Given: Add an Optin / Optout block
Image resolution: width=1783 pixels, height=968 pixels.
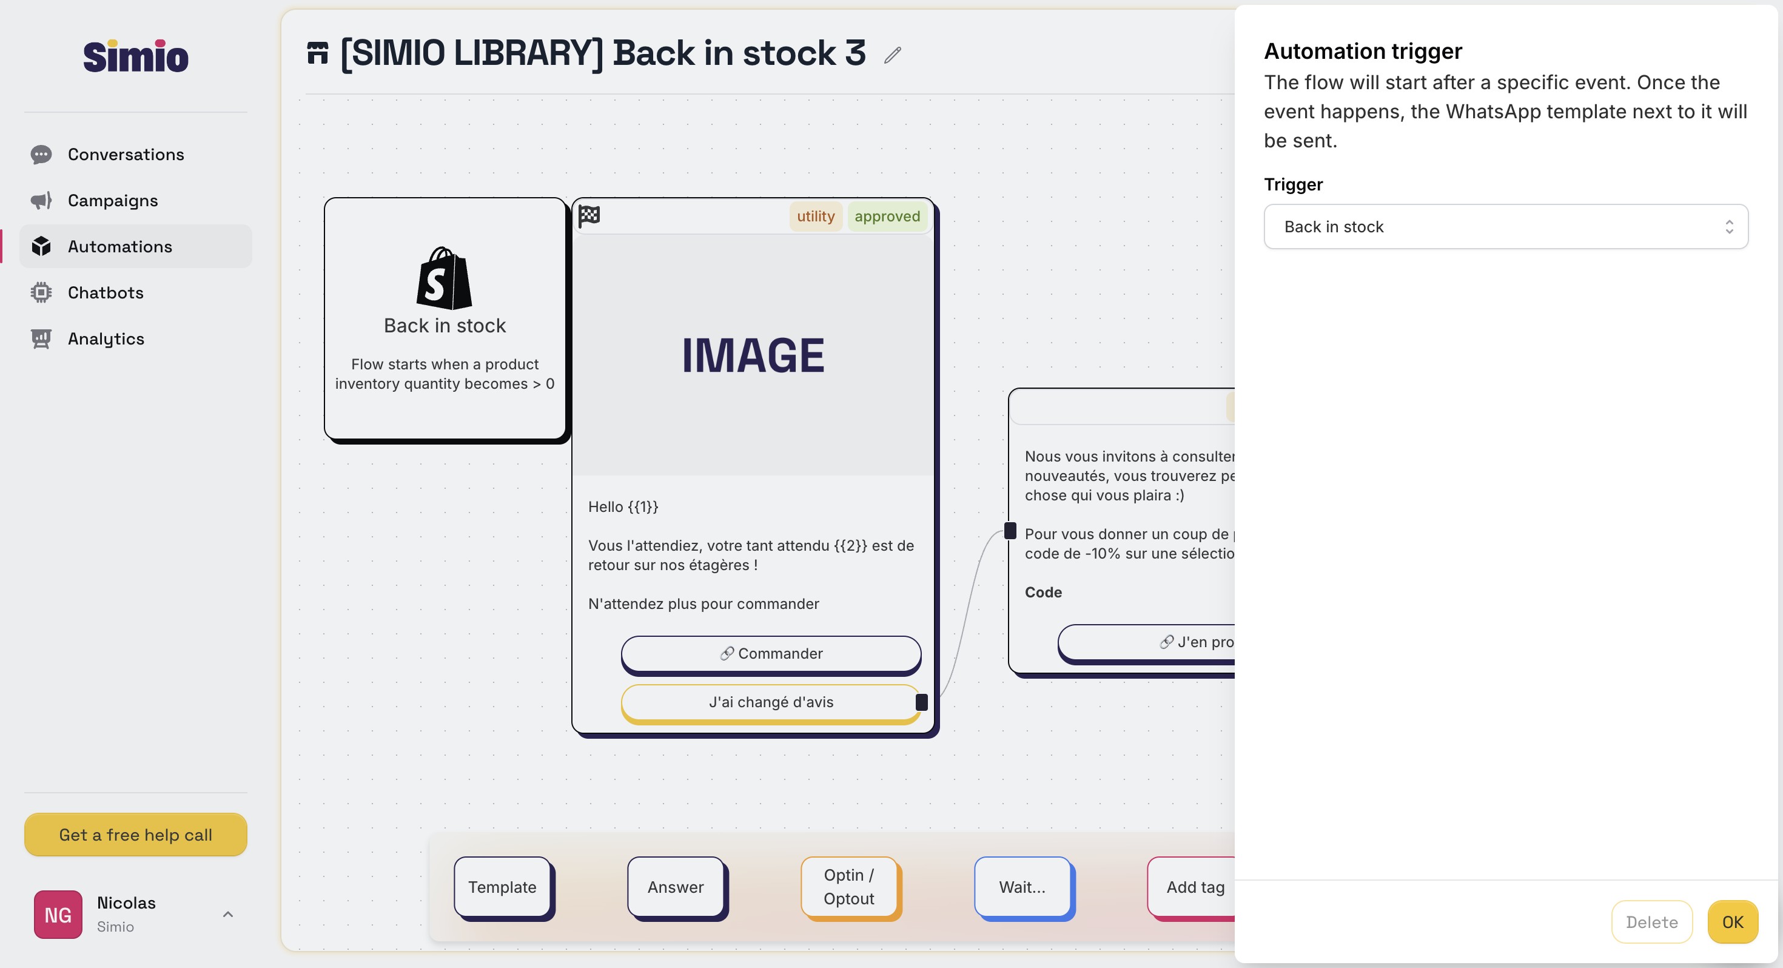Looking at the screenshot, I should (x=849, y=887).
